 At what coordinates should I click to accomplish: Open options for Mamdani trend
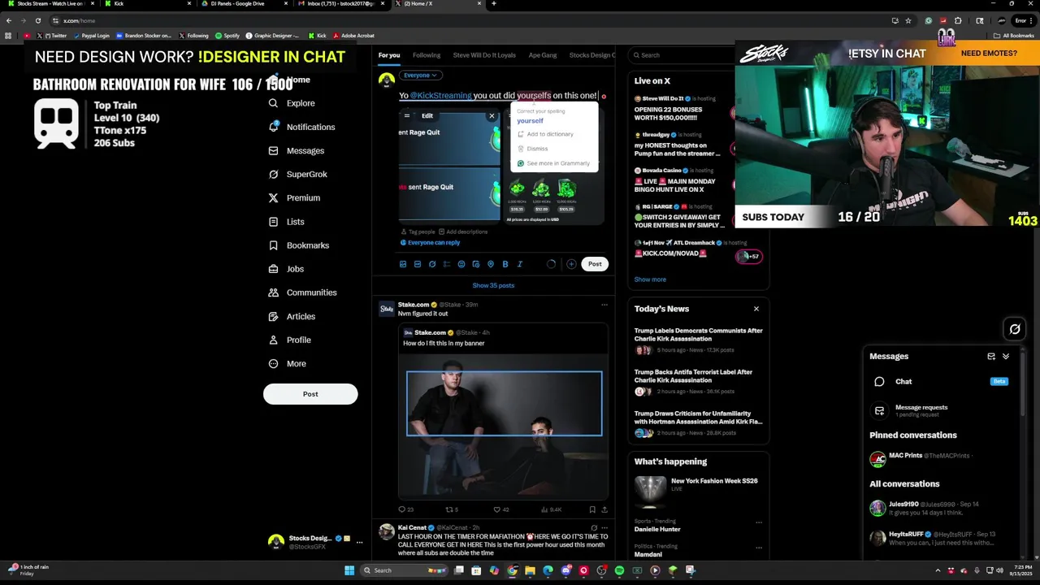(759, 548)
